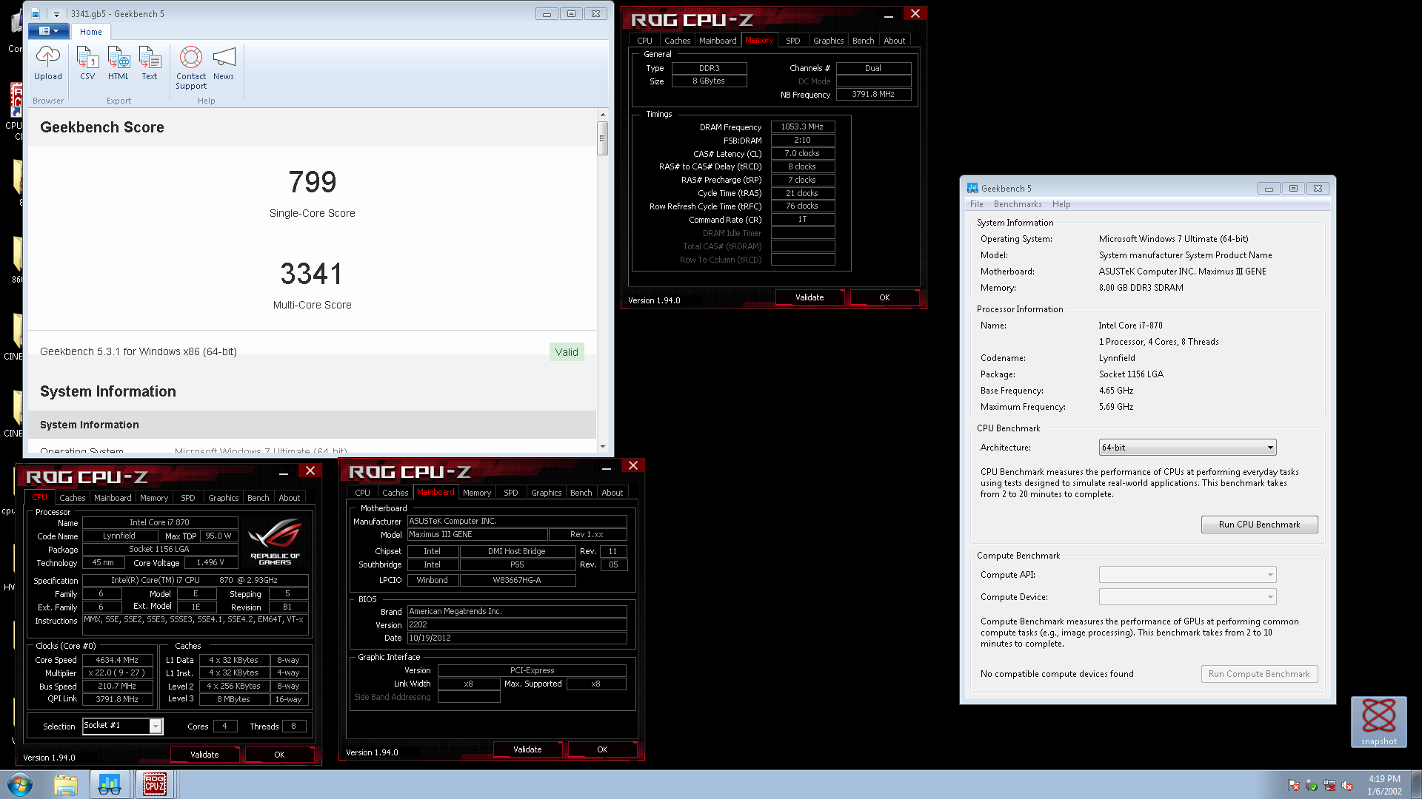Validate in the CPU-Z Memory window
The width and height of the screenshot is (1422, 799).
(x=810, y=297)
